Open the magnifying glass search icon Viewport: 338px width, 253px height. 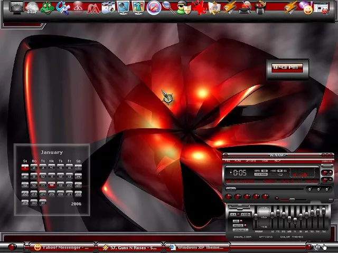[167, 7]
